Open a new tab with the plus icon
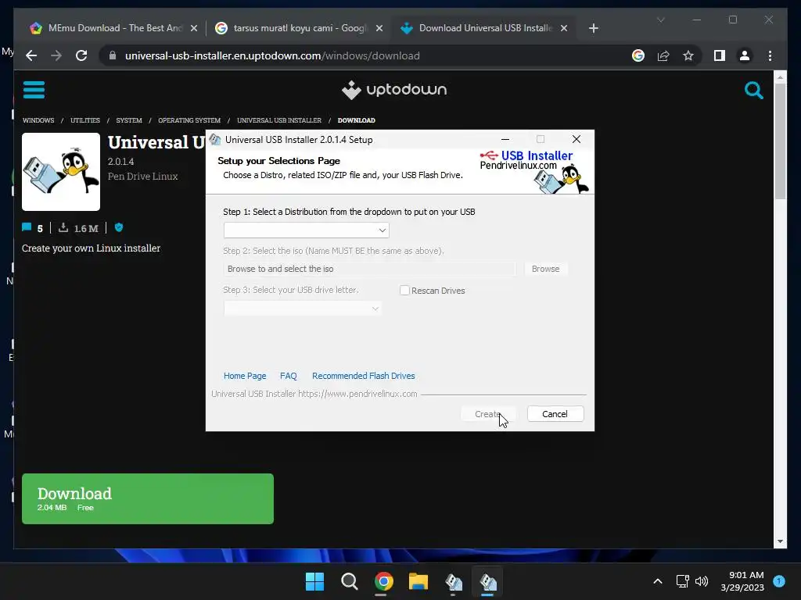Image resolution: width=801 pixels, height=600 pixels. (593, 28)
